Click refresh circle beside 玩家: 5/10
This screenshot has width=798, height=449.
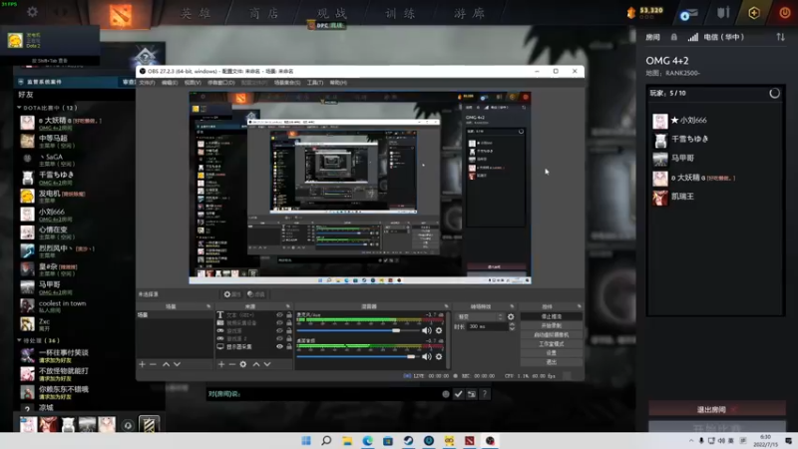[774, 93]
